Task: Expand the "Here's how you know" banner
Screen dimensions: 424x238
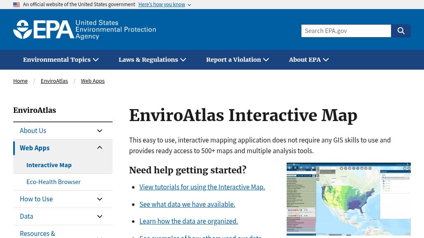Action: tap(165, 5)
